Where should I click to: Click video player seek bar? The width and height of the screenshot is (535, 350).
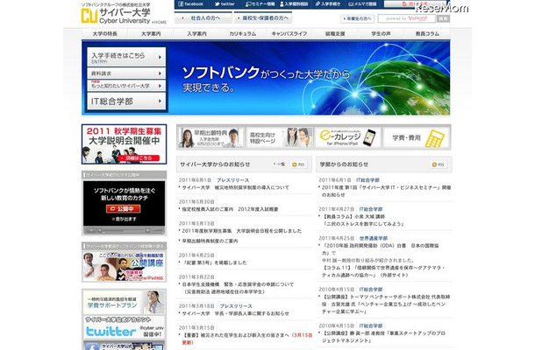(x=123, y=230)
